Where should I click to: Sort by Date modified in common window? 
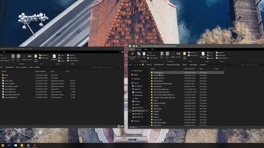pyautogui.click(x=189, y=69)
